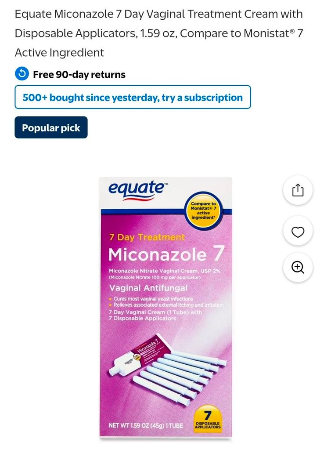The image size is (331, 457).
Task: Click the Cures most vaginal yeast infections line
Action: tap(151, 299)
